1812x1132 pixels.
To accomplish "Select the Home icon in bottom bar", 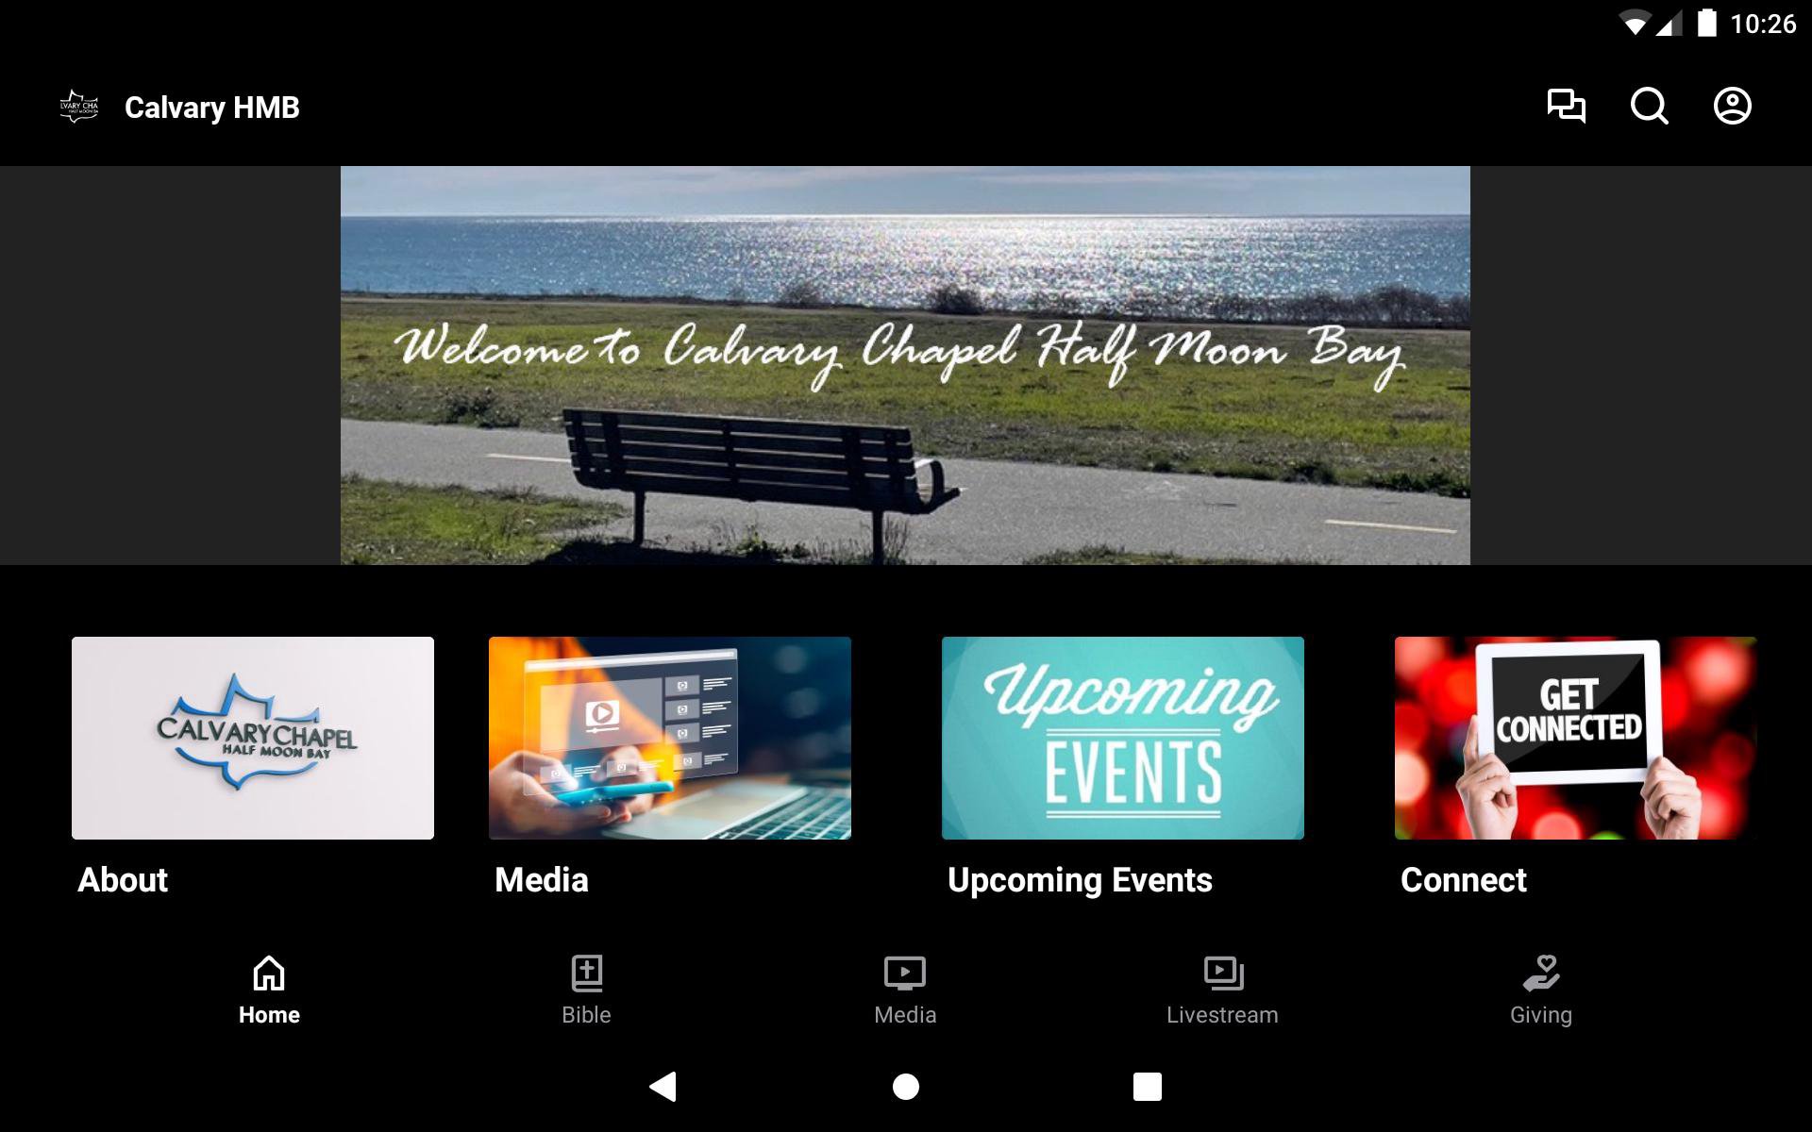I will click(269, 973).
